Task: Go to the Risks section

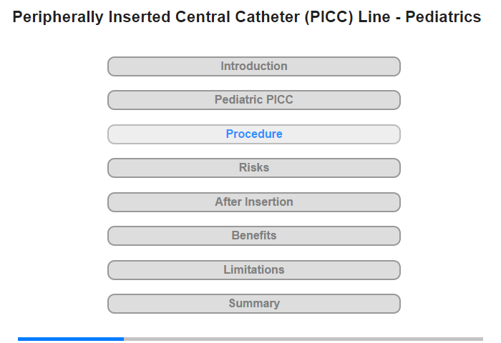Action: point(253,168)
